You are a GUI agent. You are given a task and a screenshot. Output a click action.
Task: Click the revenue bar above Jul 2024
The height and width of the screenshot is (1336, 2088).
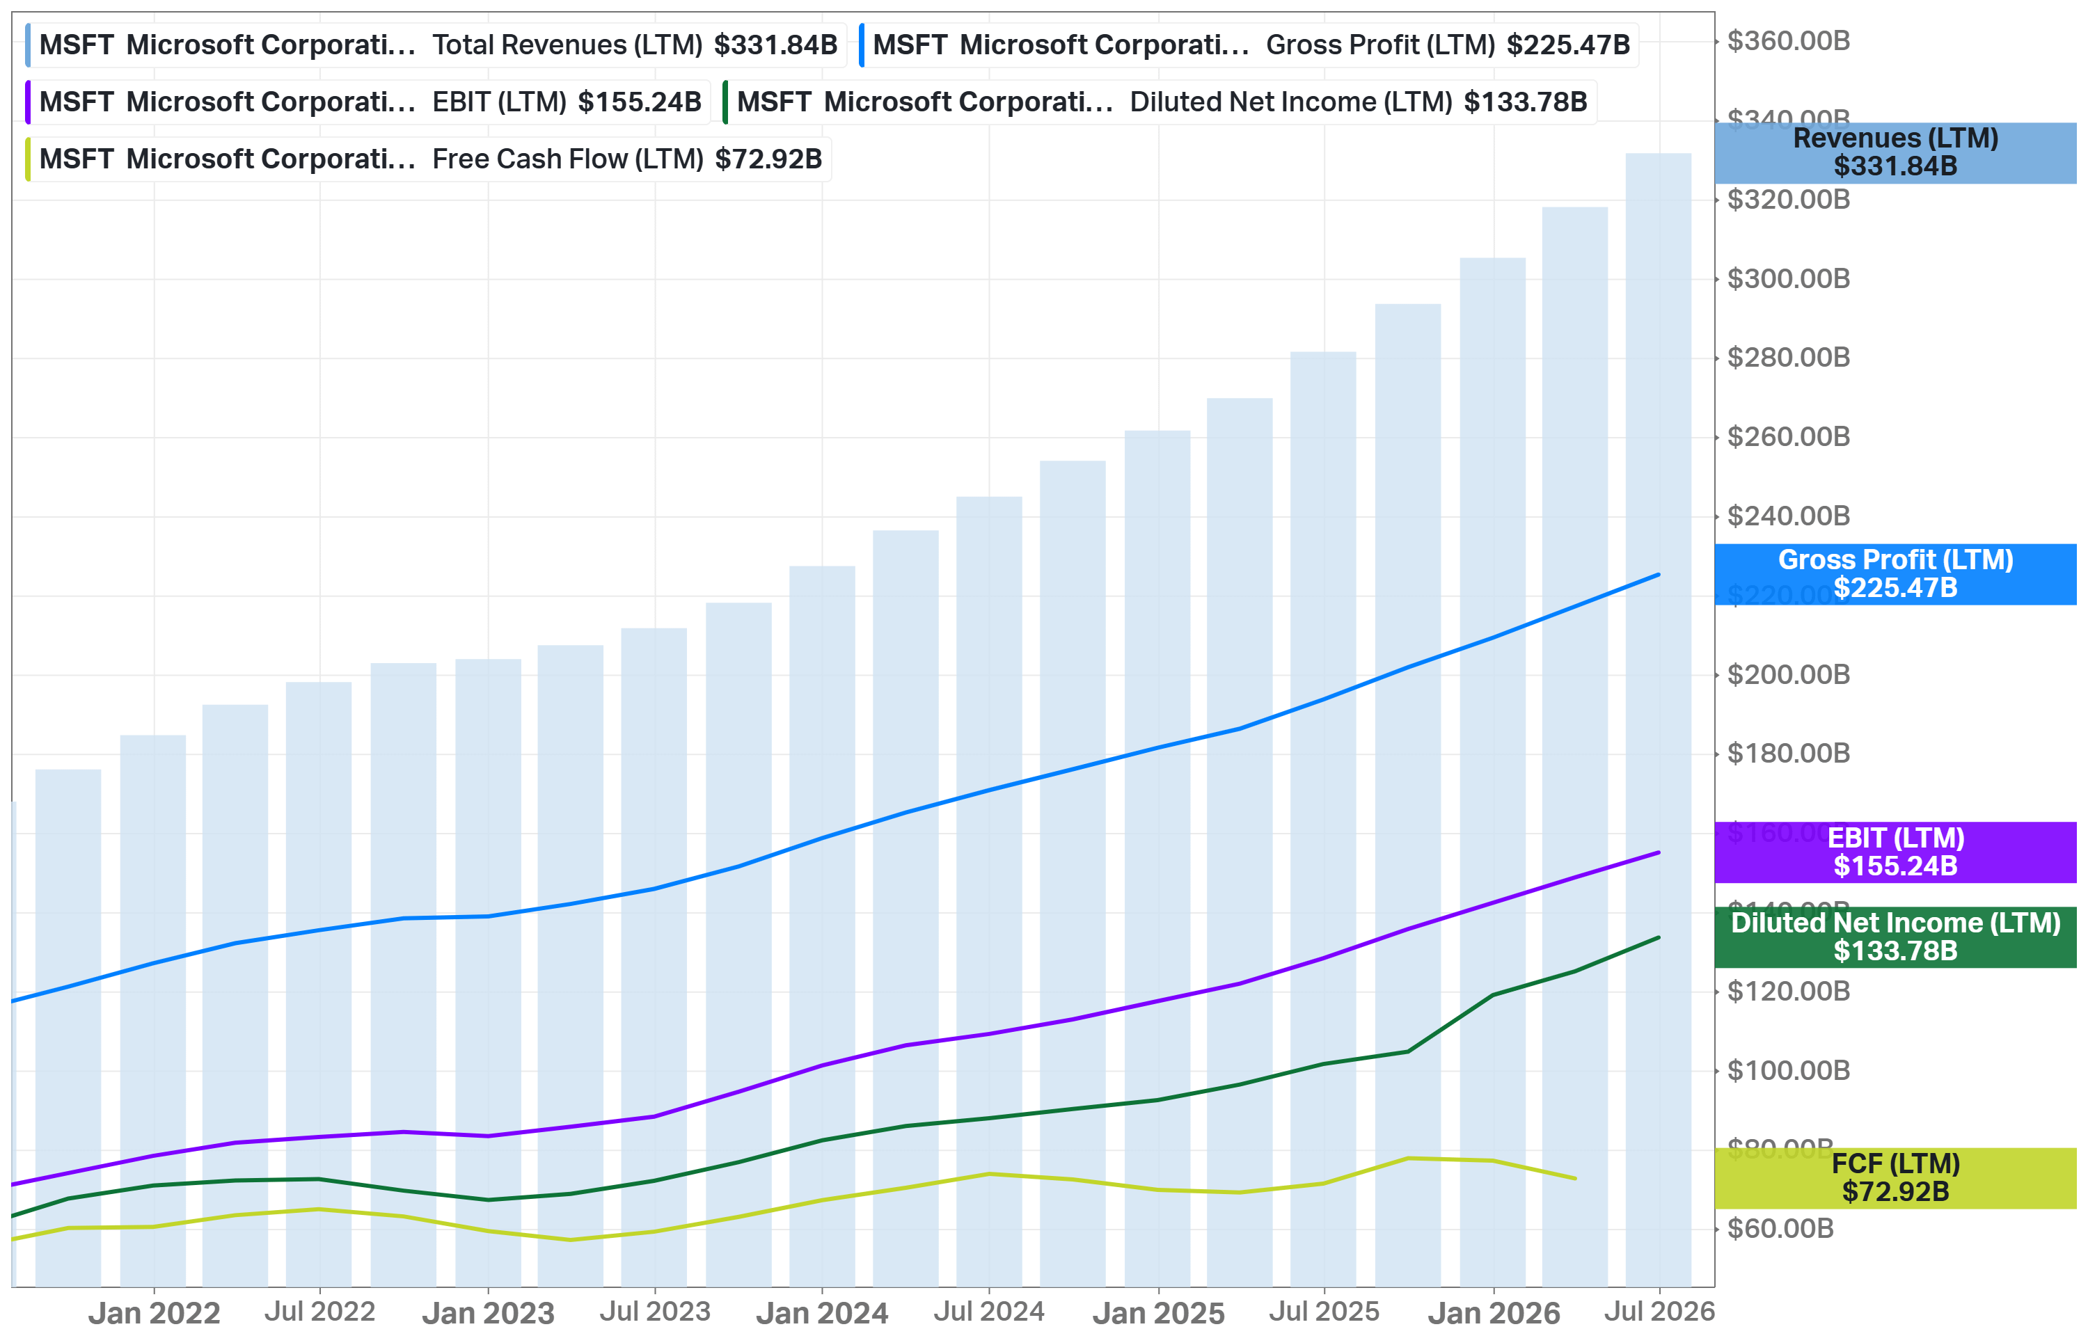pyautogui.click(x=989, y=892)
